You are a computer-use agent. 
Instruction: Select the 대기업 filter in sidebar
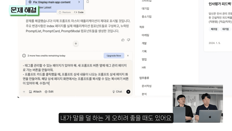pyautogui.click(x=146, y=9)
